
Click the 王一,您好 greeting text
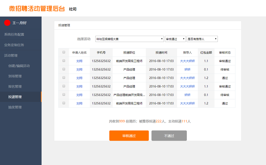coord(20,23)
